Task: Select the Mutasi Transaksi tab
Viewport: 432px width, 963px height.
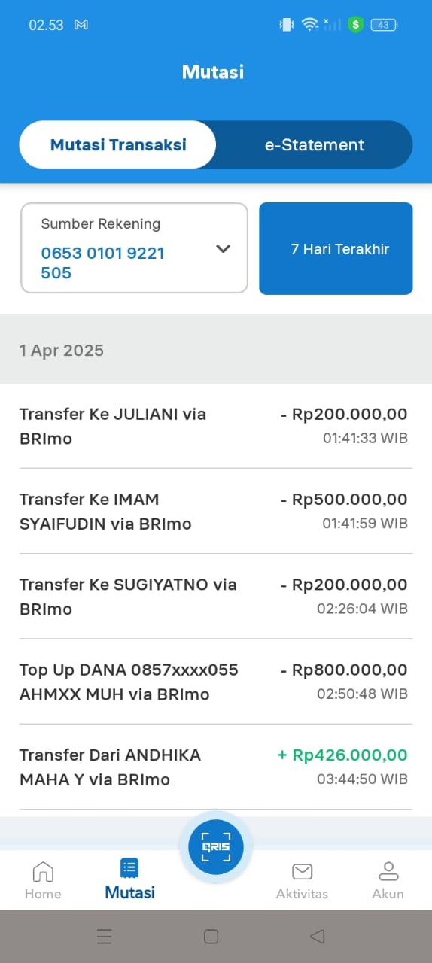Action: [x=118, y=145]
